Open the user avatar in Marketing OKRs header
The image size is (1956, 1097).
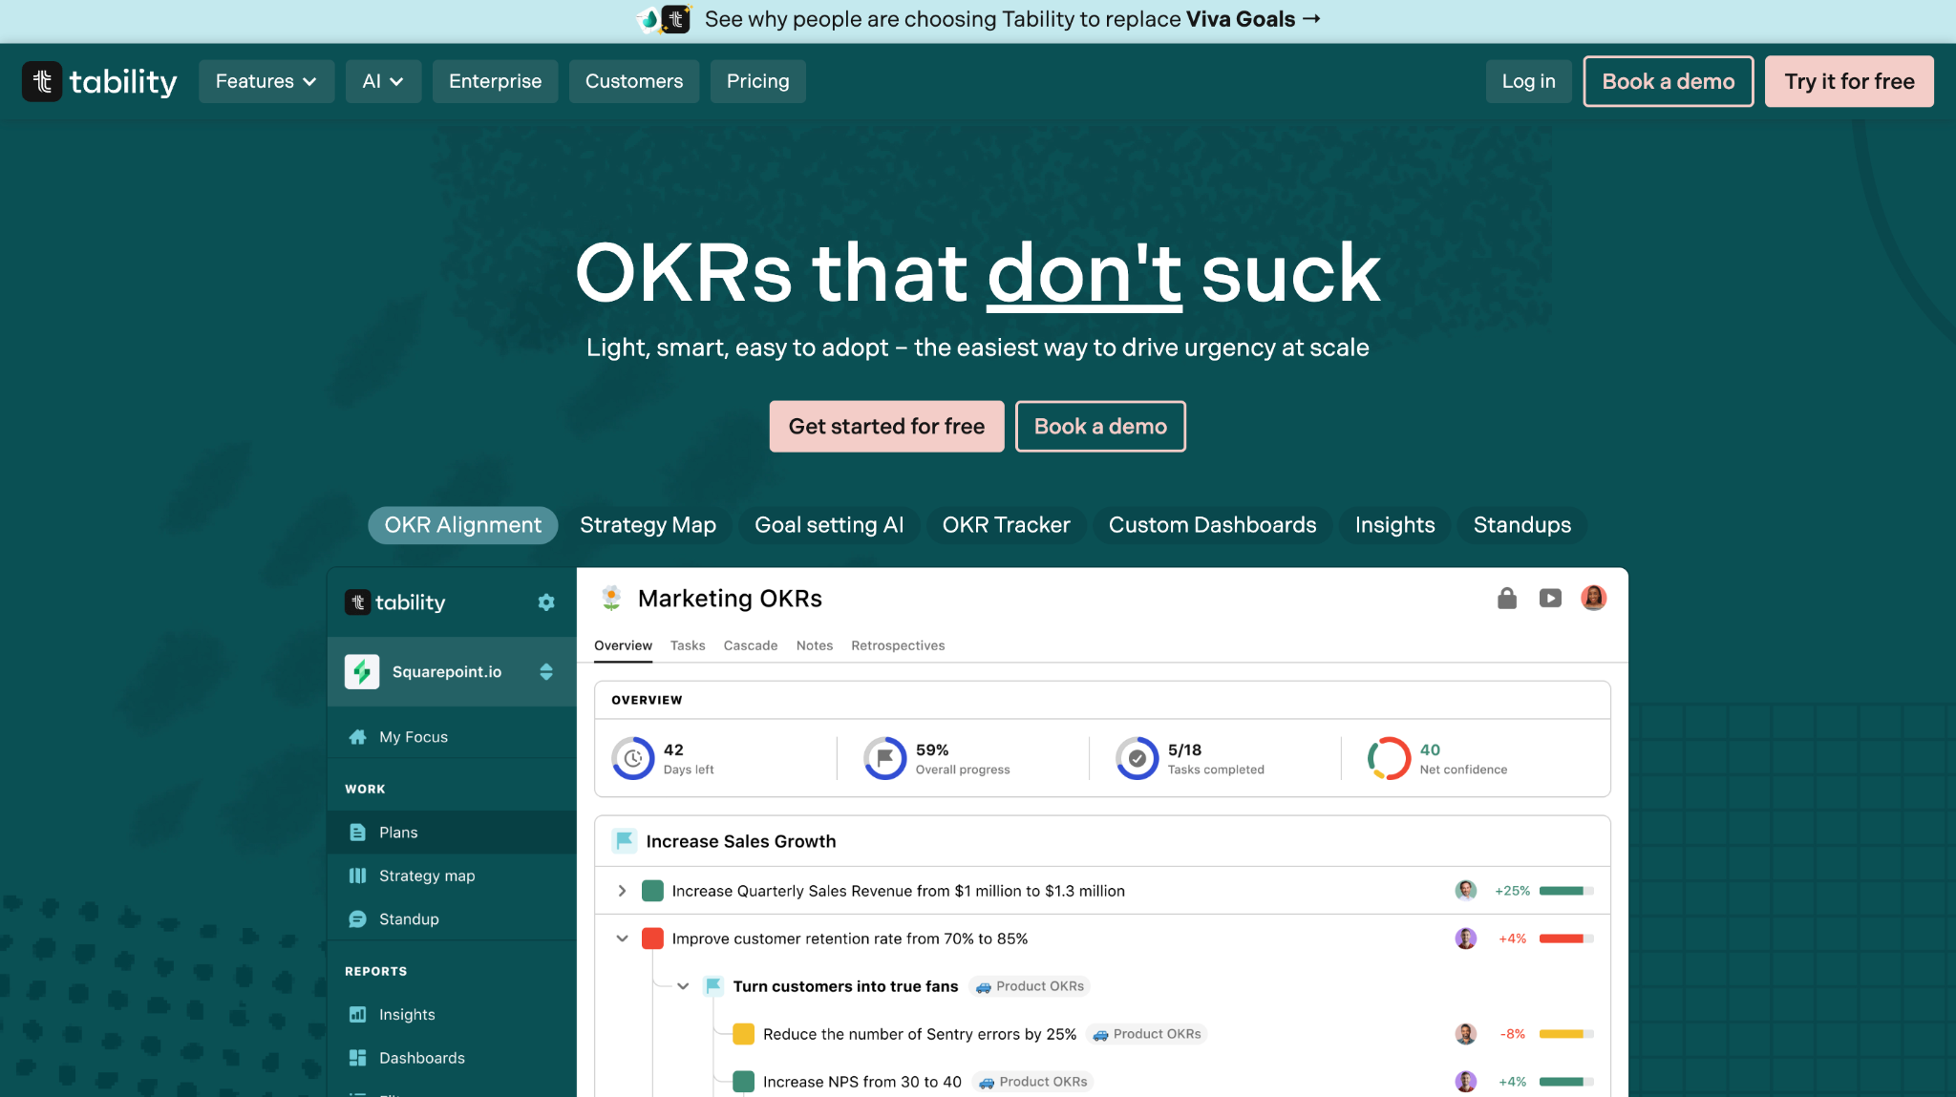tap(1593, 599)
